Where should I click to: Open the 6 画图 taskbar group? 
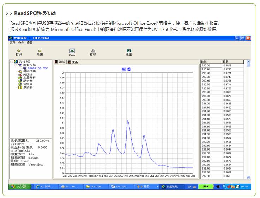[147, 187]
